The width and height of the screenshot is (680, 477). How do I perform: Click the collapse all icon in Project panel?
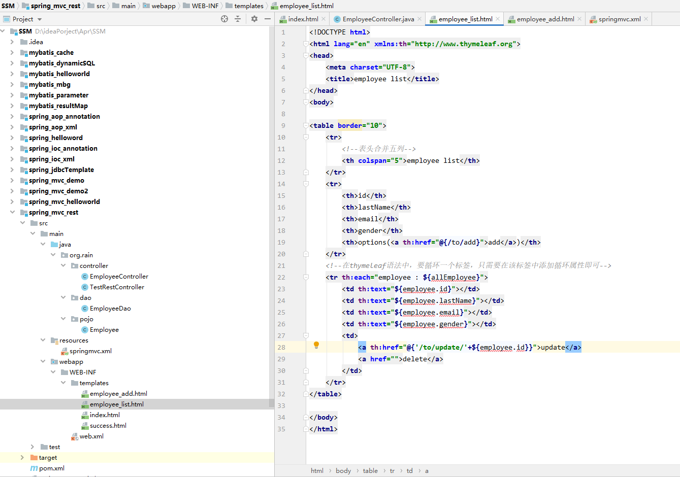(x=238, y=19)
